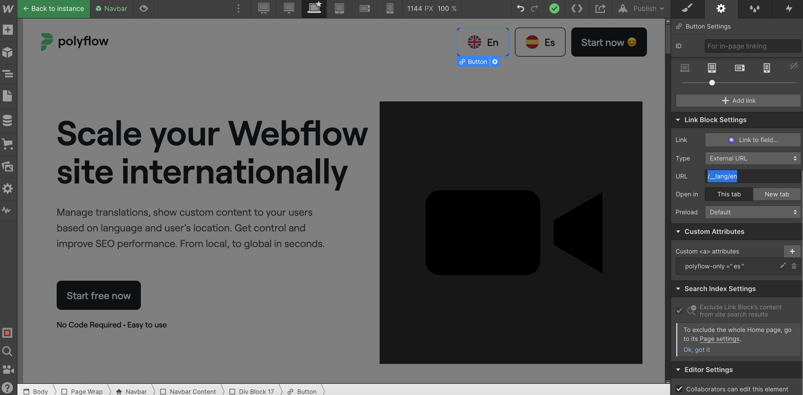Open the CMS Collections panel

pos(8,120)
